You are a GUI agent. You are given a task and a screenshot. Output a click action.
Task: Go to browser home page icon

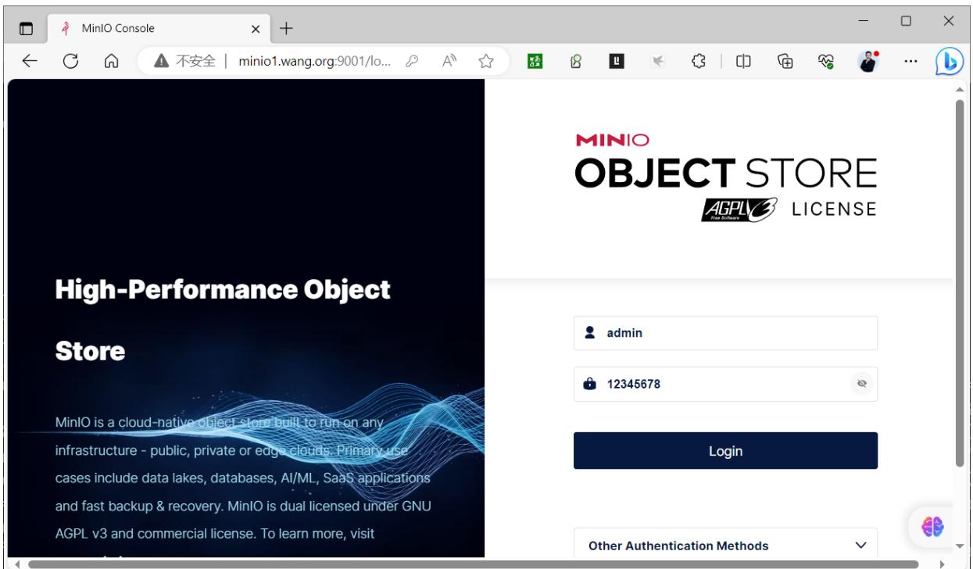click(x=110, y=62)
